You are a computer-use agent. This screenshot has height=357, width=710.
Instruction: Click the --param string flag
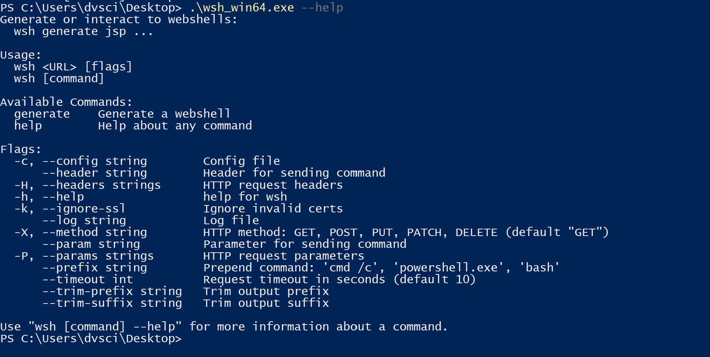pyautogui.click(x=91, y=244)
